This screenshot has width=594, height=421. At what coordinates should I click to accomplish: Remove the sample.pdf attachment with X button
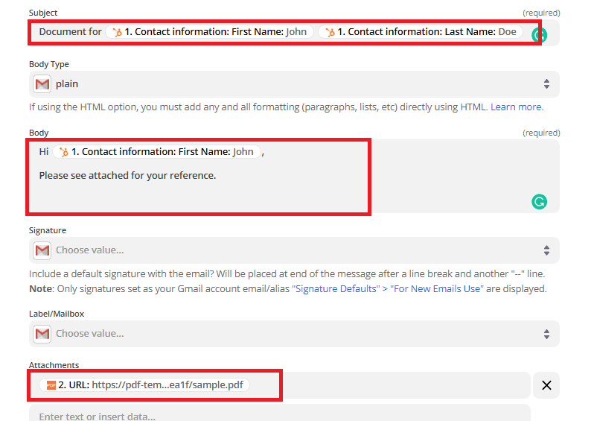546,385
